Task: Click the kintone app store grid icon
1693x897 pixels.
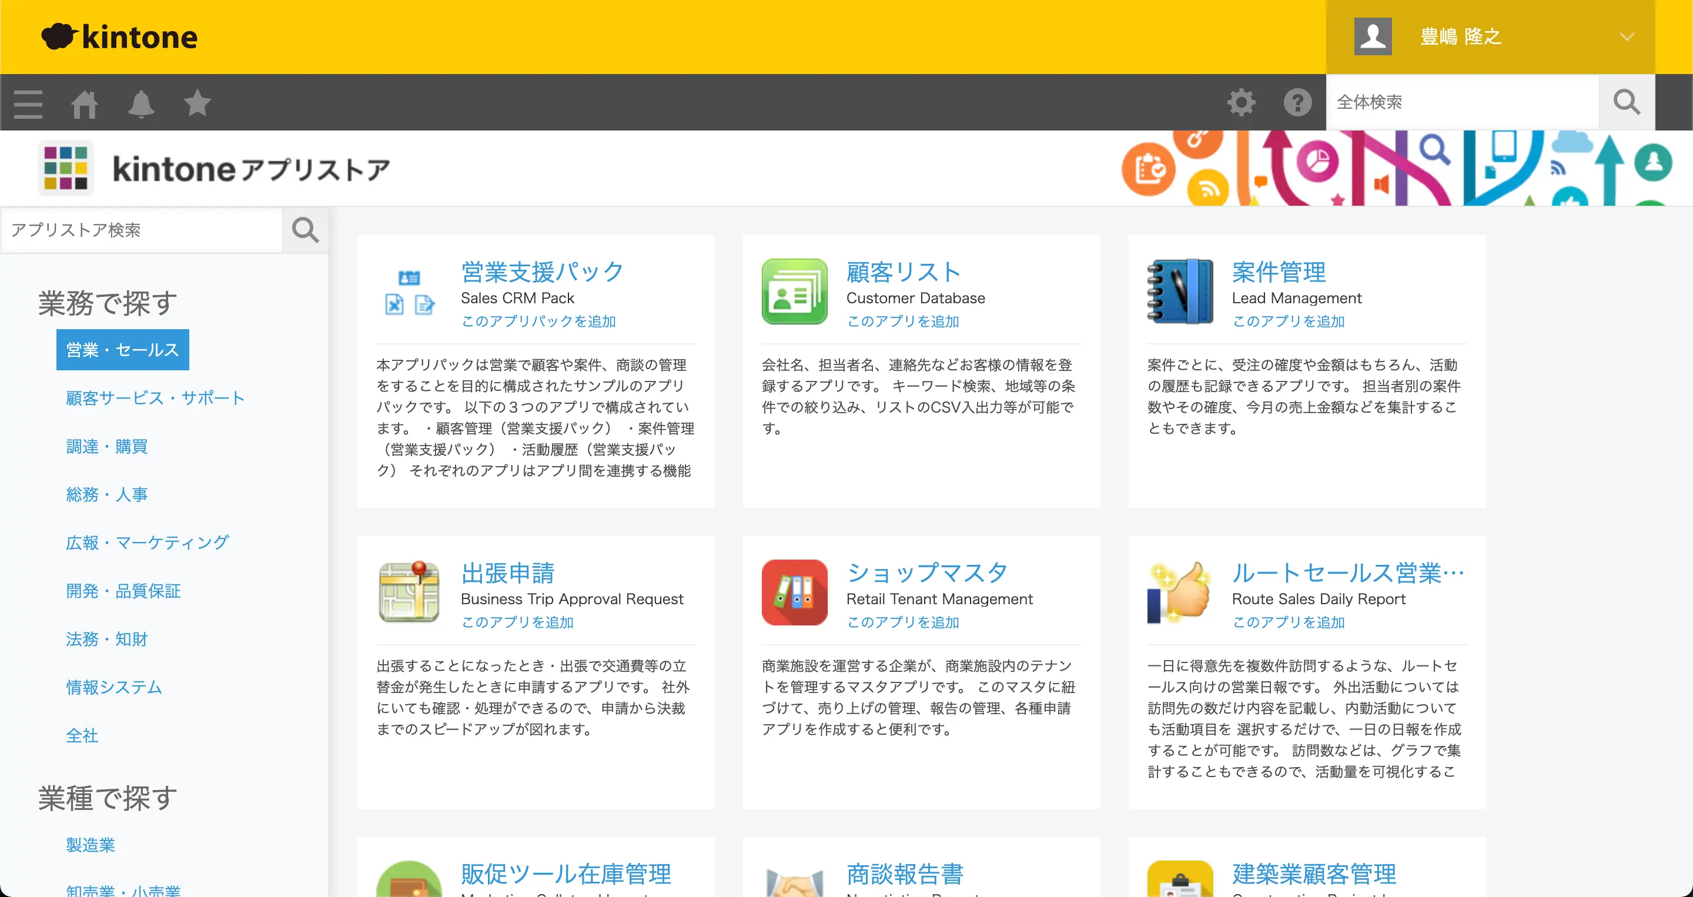Action: pyautogui.click(x=66, y=168)
